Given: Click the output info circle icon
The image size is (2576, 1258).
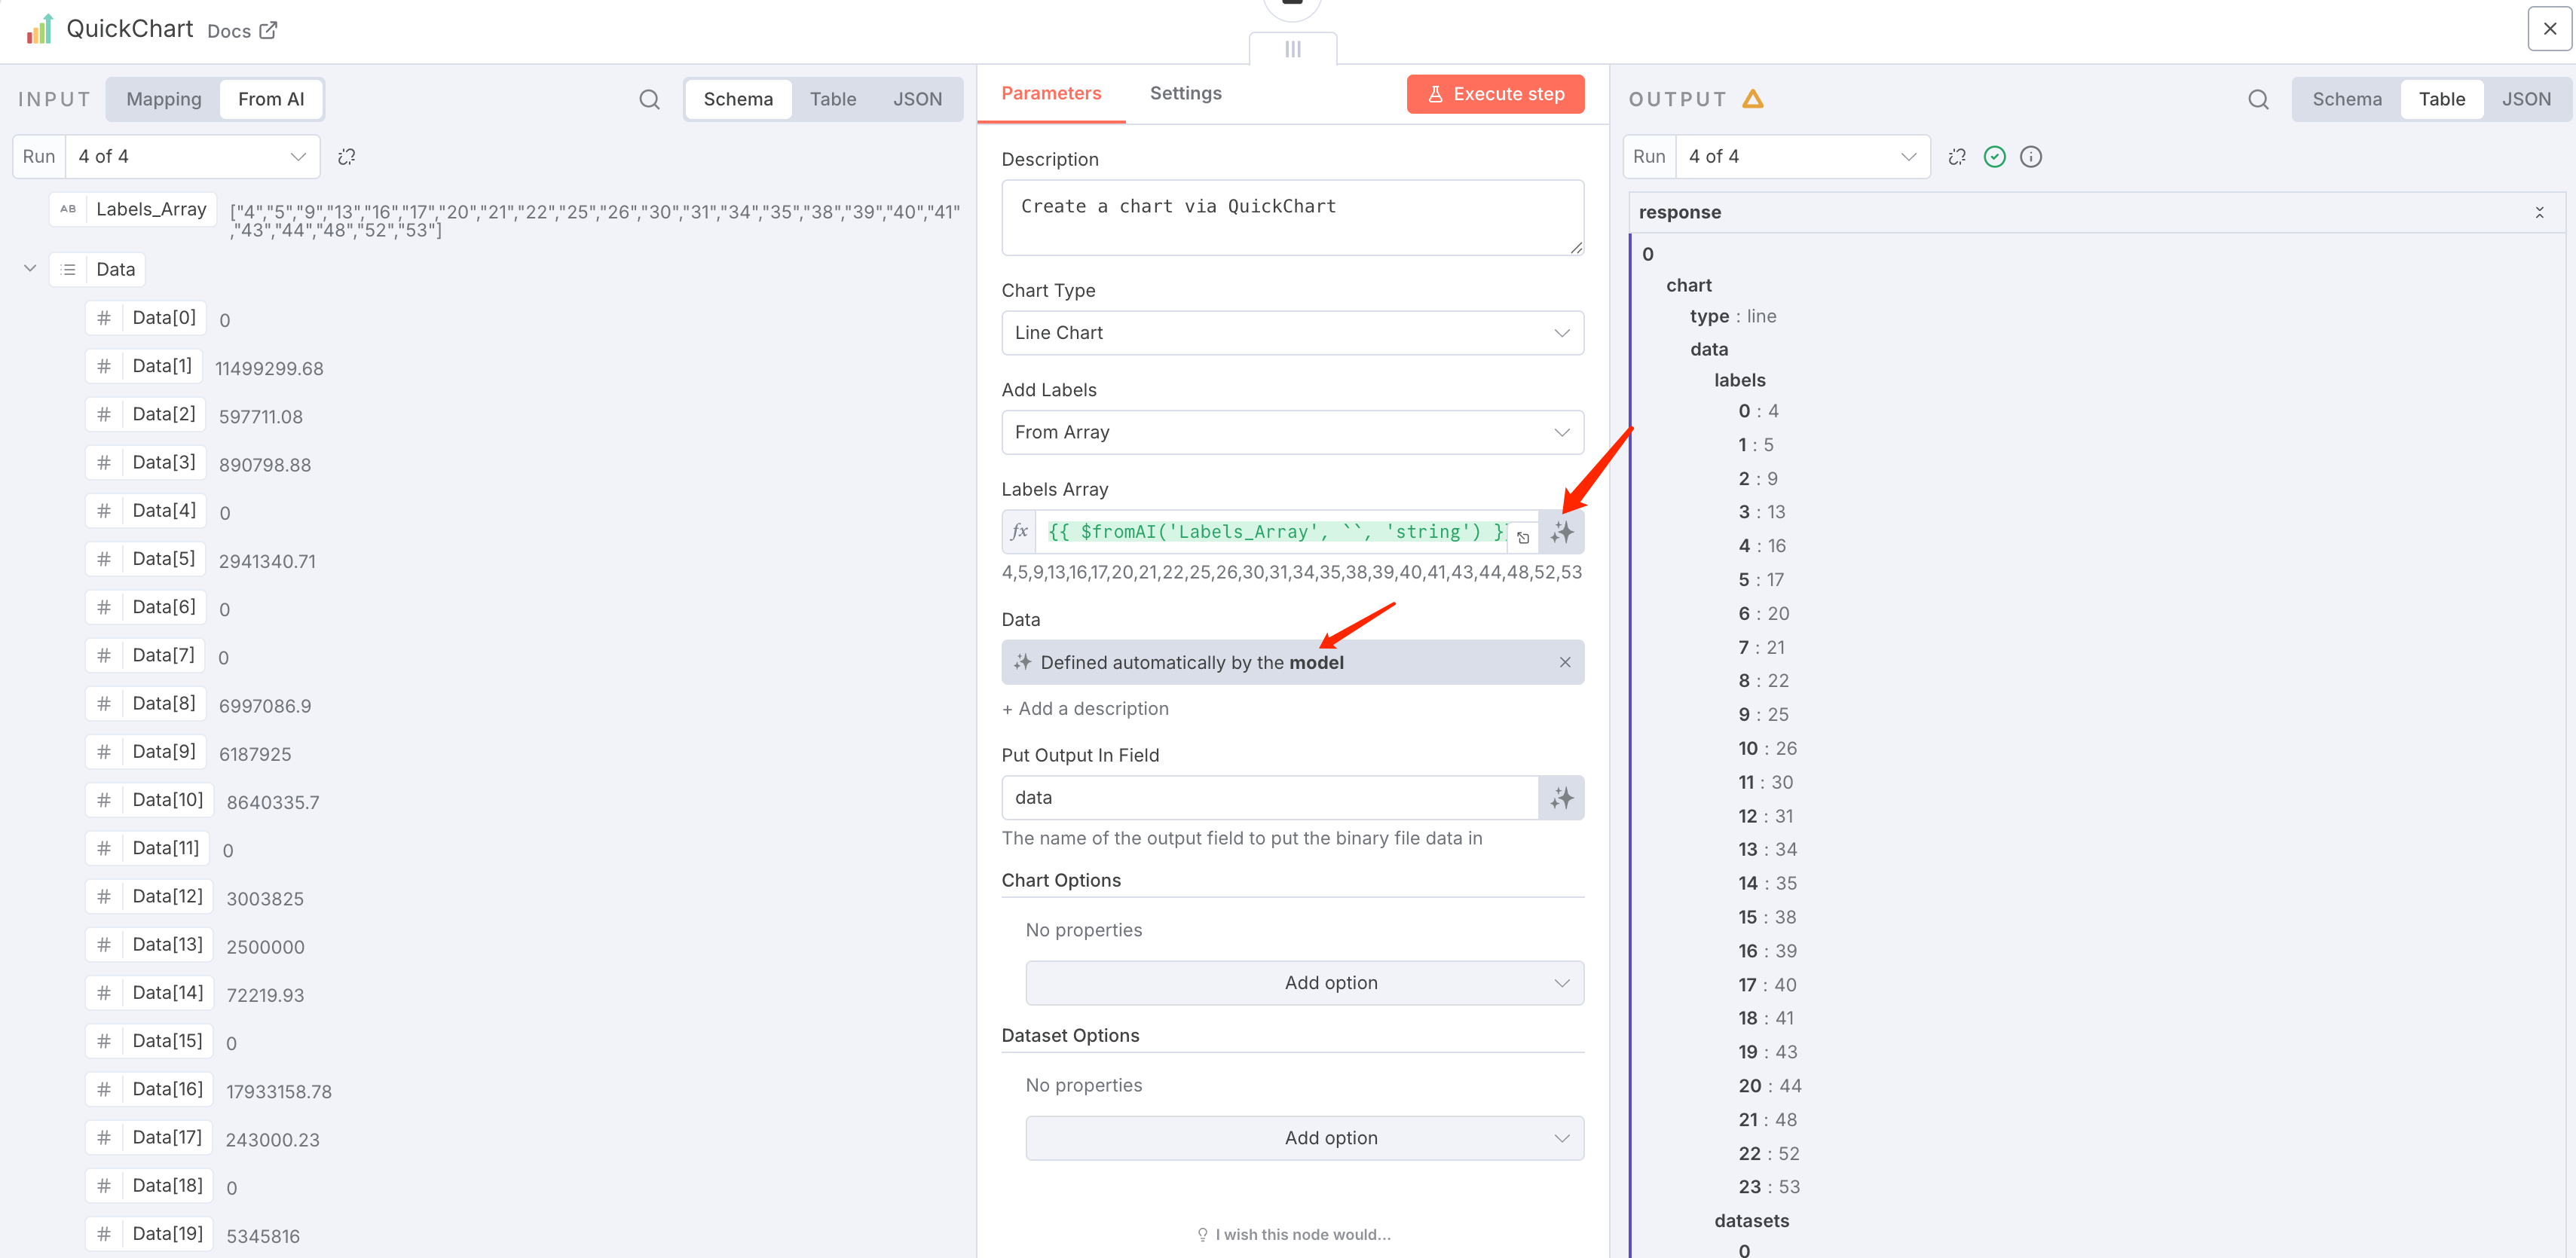Looking at the screenshot, I should (x=2030, y=157).
